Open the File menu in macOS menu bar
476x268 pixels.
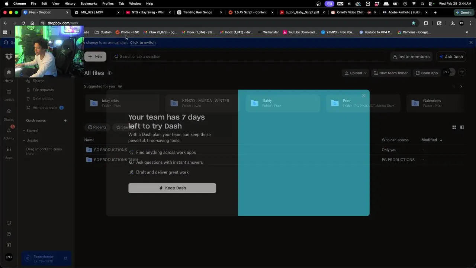33,3
